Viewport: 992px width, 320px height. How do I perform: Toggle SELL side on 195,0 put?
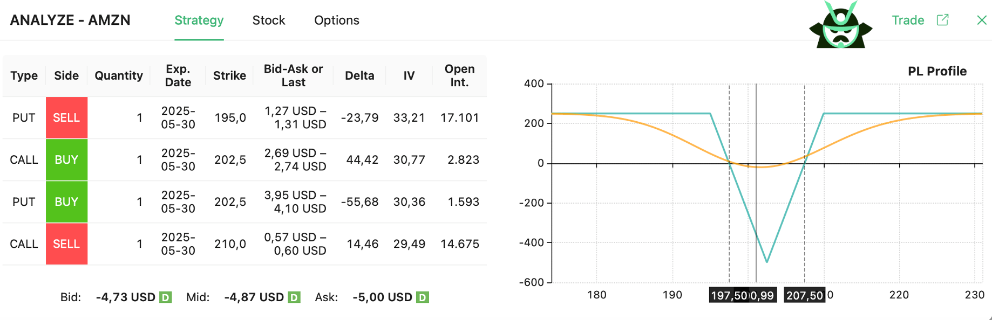[x=66, y=118]
